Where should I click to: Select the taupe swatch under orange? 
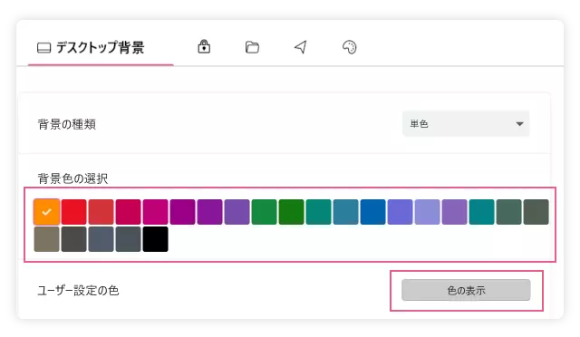pyautogui.click(x=46, y=239)
